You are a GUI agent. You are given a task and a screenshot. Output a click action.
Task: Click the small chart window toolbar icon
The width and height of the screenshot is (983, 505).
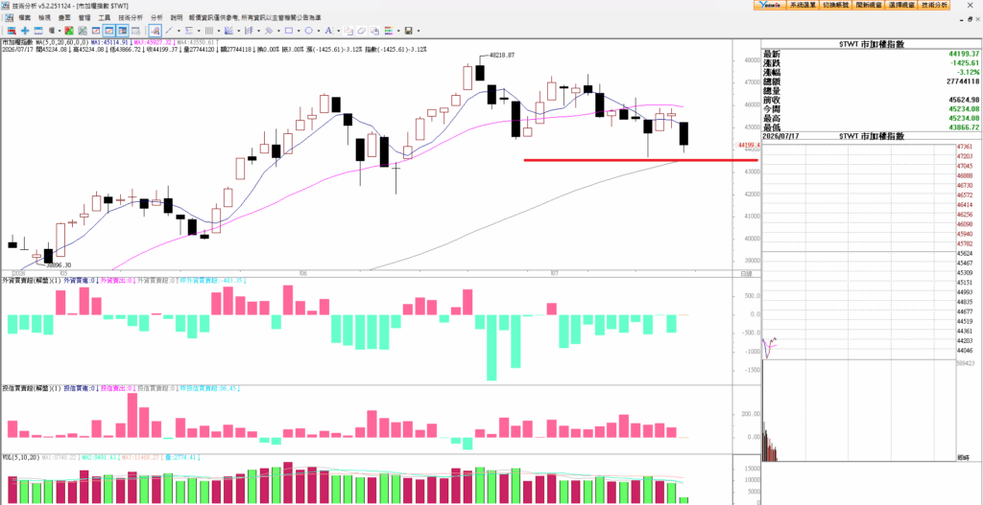pos(96,31)
